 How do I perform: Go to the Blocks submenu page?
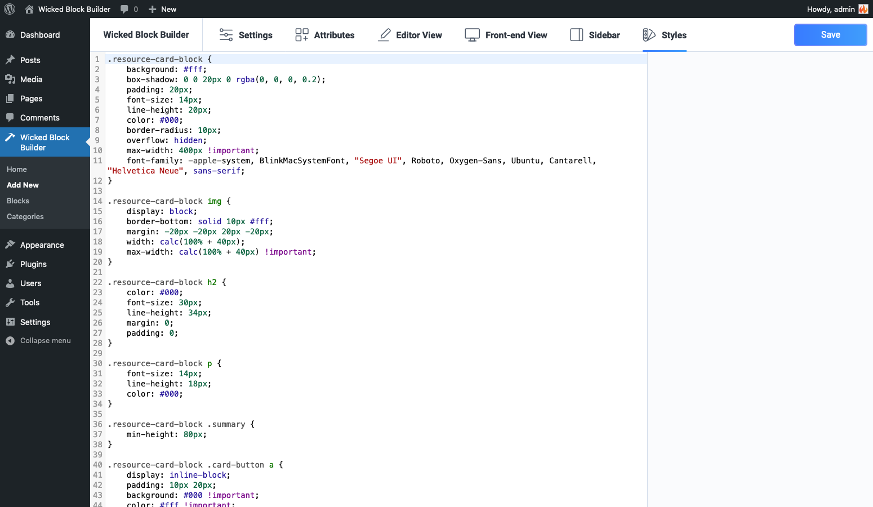[x=18, y=201]
